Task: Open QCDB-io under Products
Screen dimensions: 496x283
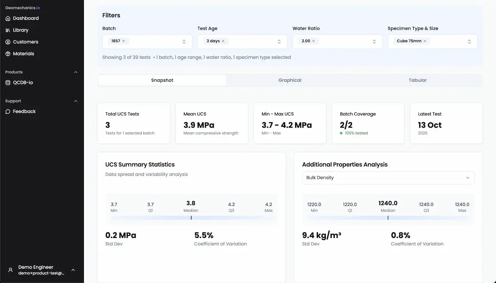Action: pyautogui.click(x=23, y=82)
